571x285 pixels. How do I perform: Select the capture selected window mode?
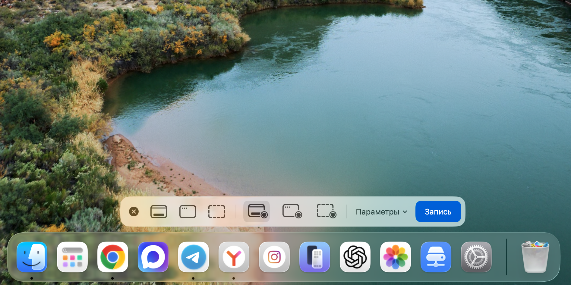(x=188, y=211)
